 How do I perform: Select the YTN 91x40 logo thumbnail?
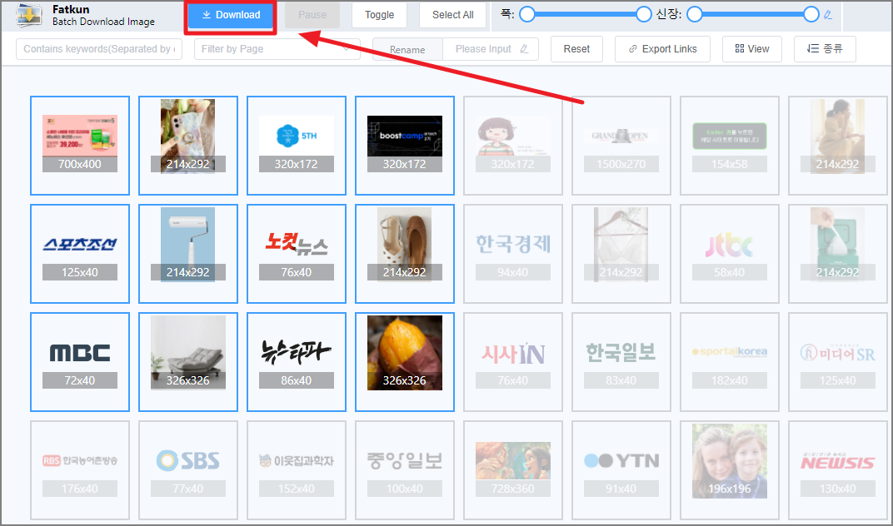pyautogui.click(x=621, y=470)
